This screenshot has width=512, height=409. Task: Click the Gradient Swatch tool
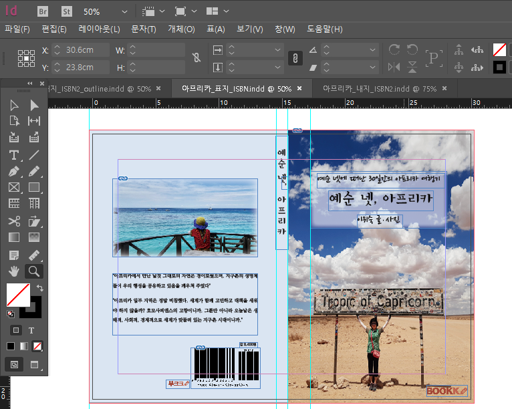[x=14, y=237]
